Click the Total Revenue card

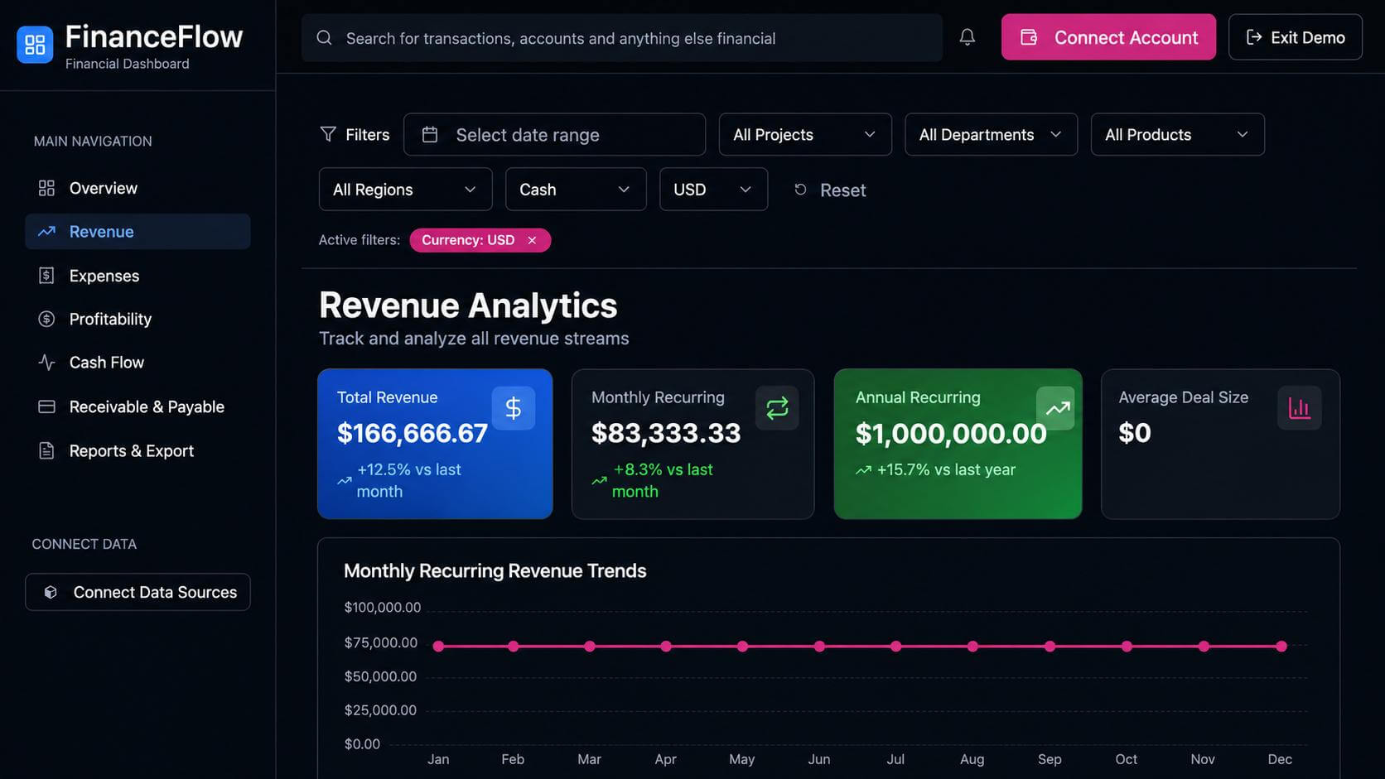coord(435,444)
